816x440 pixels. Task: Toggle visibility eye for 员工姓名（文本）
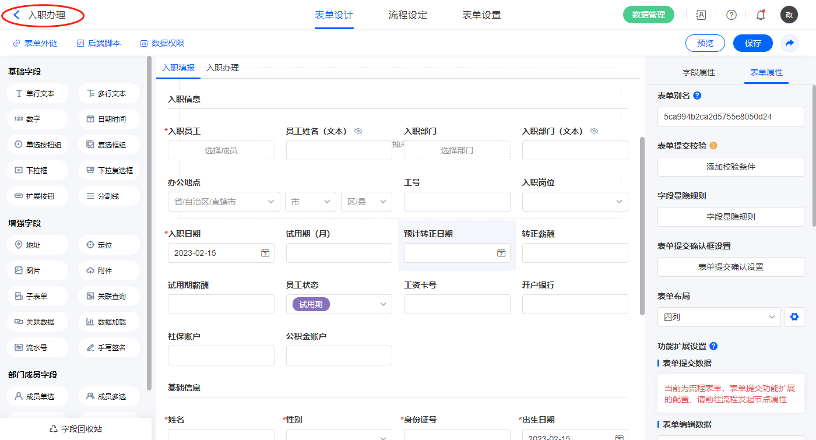(358, 131)
